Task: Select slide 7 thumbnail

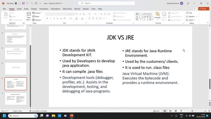Action: 16,99
